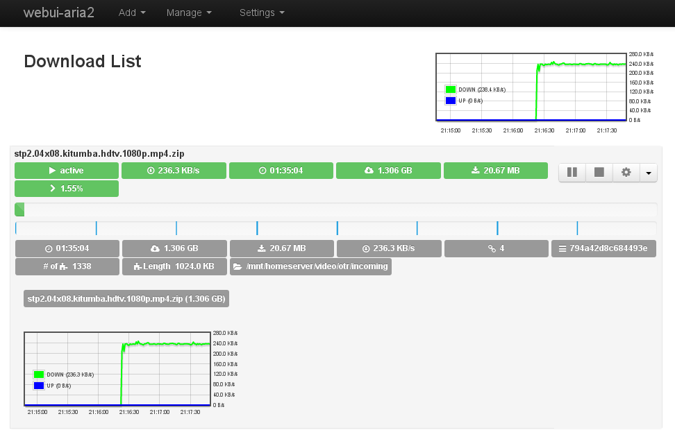Click the download progress bar
The height and width of the screenshot is (439, 675).
[x=335, y=209]
